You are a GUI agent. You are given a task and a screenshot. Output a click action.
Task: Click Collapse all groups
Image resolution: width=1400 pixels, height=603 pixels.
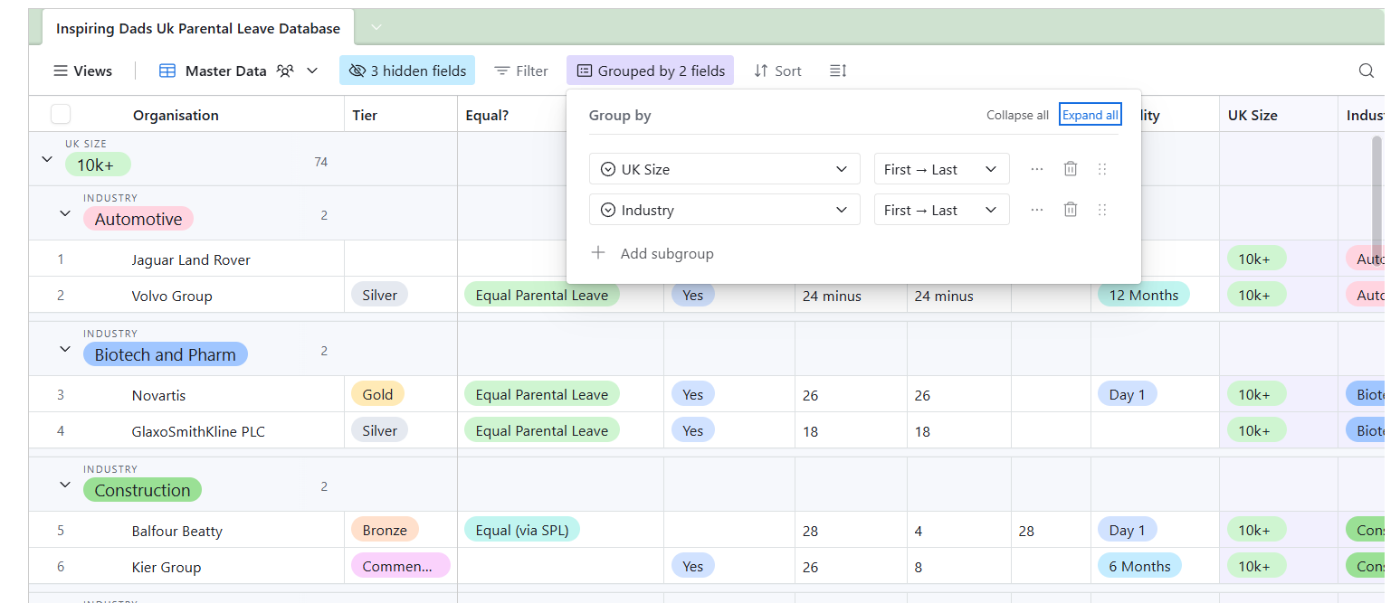(x=1017, y=115)
